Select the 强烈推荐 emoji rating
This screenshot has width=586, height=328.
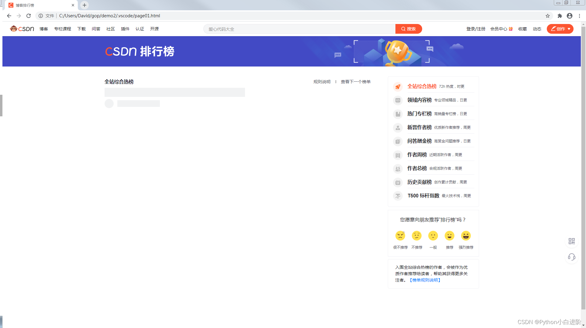466,236
